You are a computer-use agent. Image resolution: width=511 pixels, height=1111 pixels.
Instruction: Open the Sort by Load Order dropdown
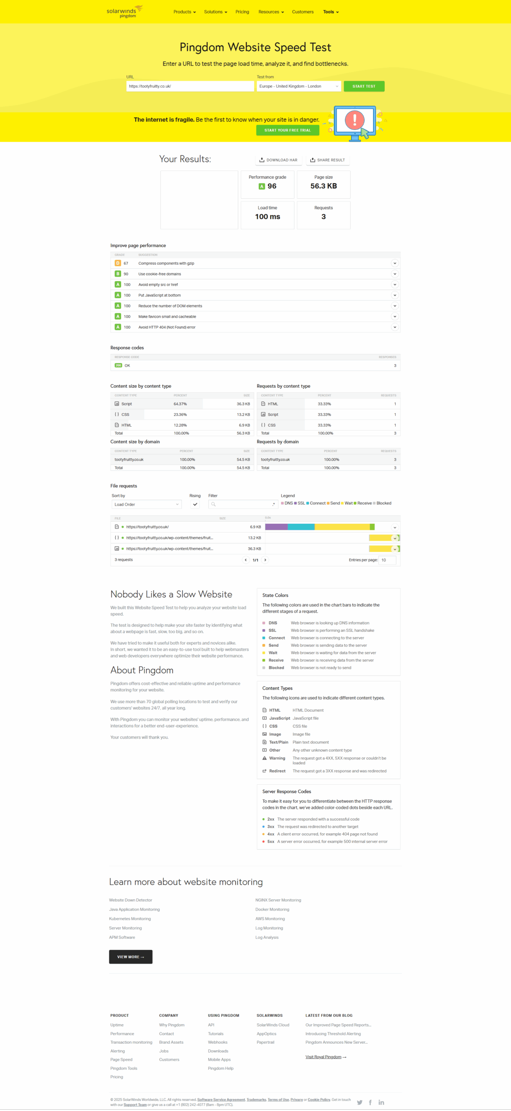point(146,504)
